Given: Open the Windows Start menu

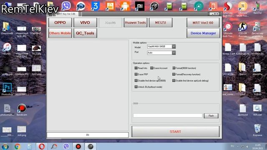Looking at the screenshot, I should 5,146.
